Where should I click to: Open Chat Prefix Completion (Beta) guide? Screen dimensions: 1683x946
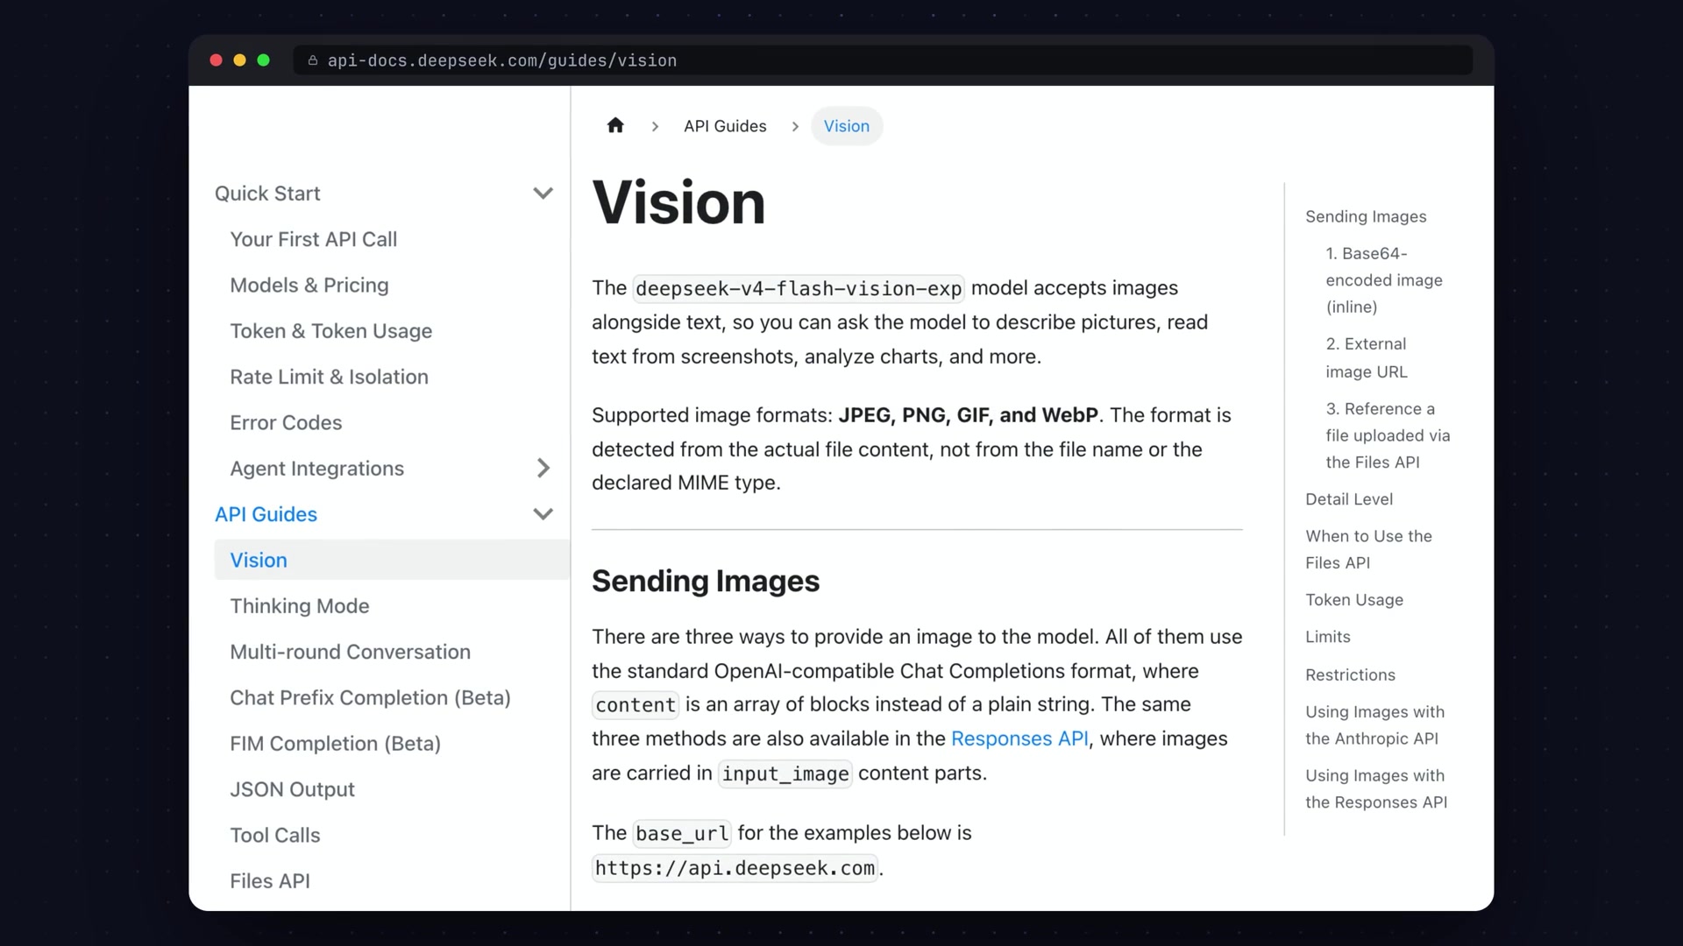pos(371,698)
